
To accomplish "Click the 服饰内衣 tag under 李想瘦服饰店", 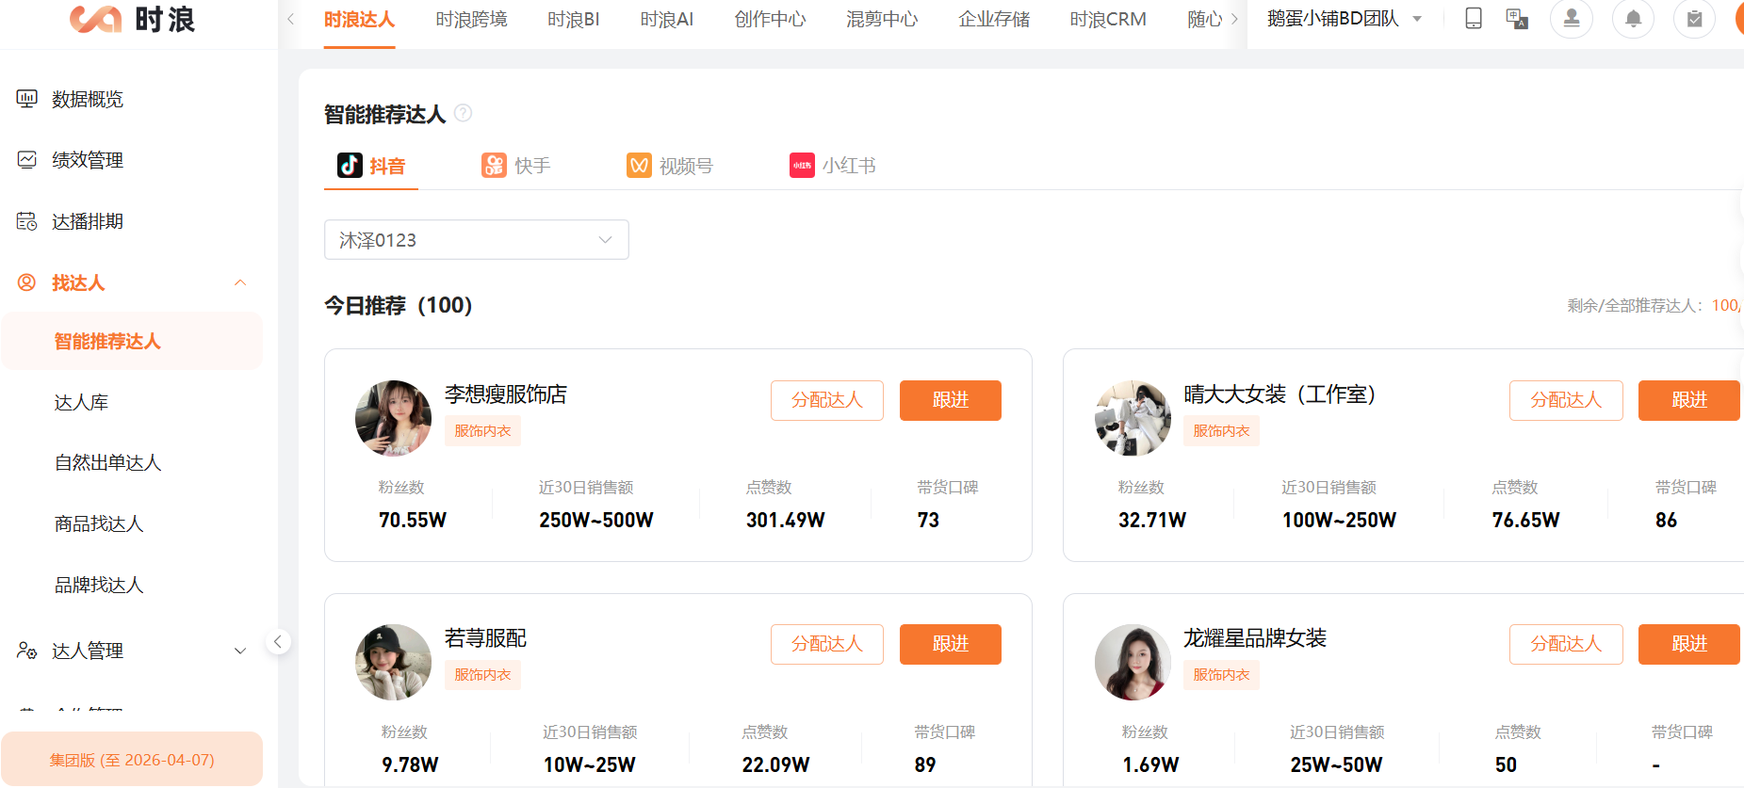I will (x=482, y=430).
